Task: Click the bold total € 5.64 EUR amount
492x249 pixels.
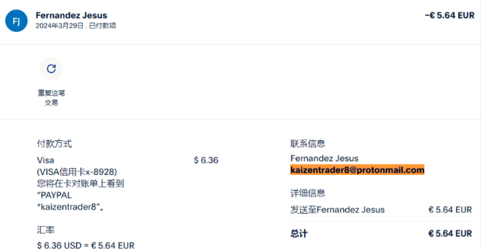Action: 450,234
